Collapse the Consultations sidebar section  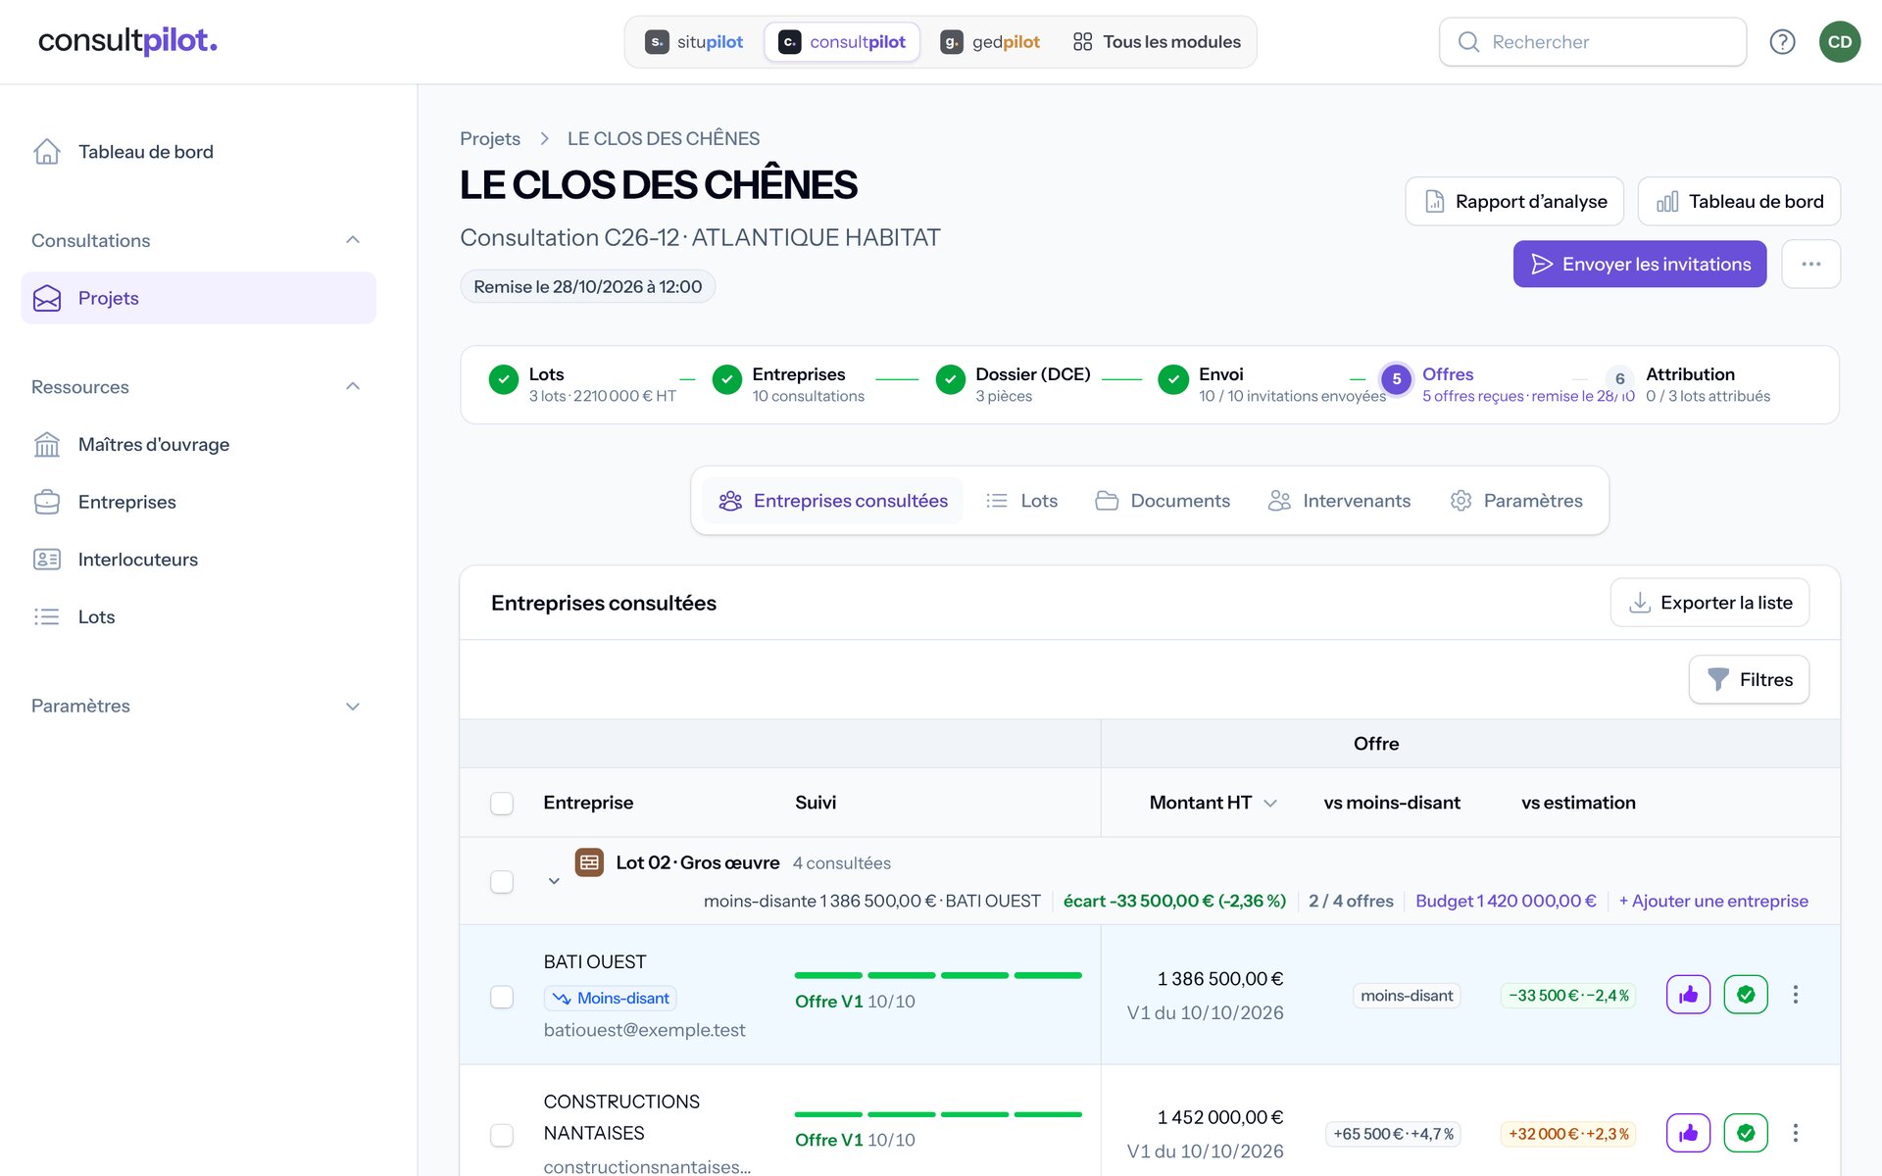(x=353, y=240)
